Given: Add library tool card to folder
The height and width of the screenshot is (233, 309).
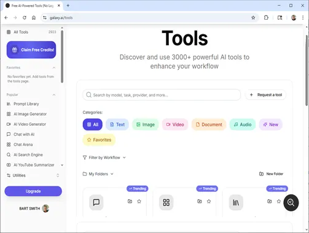Looking at the screenshot, I should [270, 201].
